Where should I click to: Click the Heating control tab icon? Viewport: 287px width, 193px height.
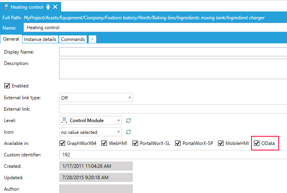point(6,7)
